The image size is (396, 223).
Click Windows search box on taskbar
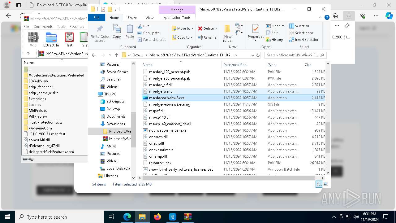[x=59, y=217]
